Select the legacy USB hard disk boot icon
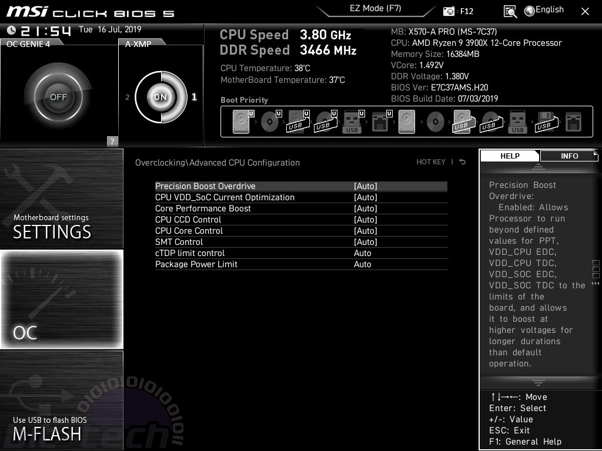Viewport: 602px width, 451px height. (463, 122)
